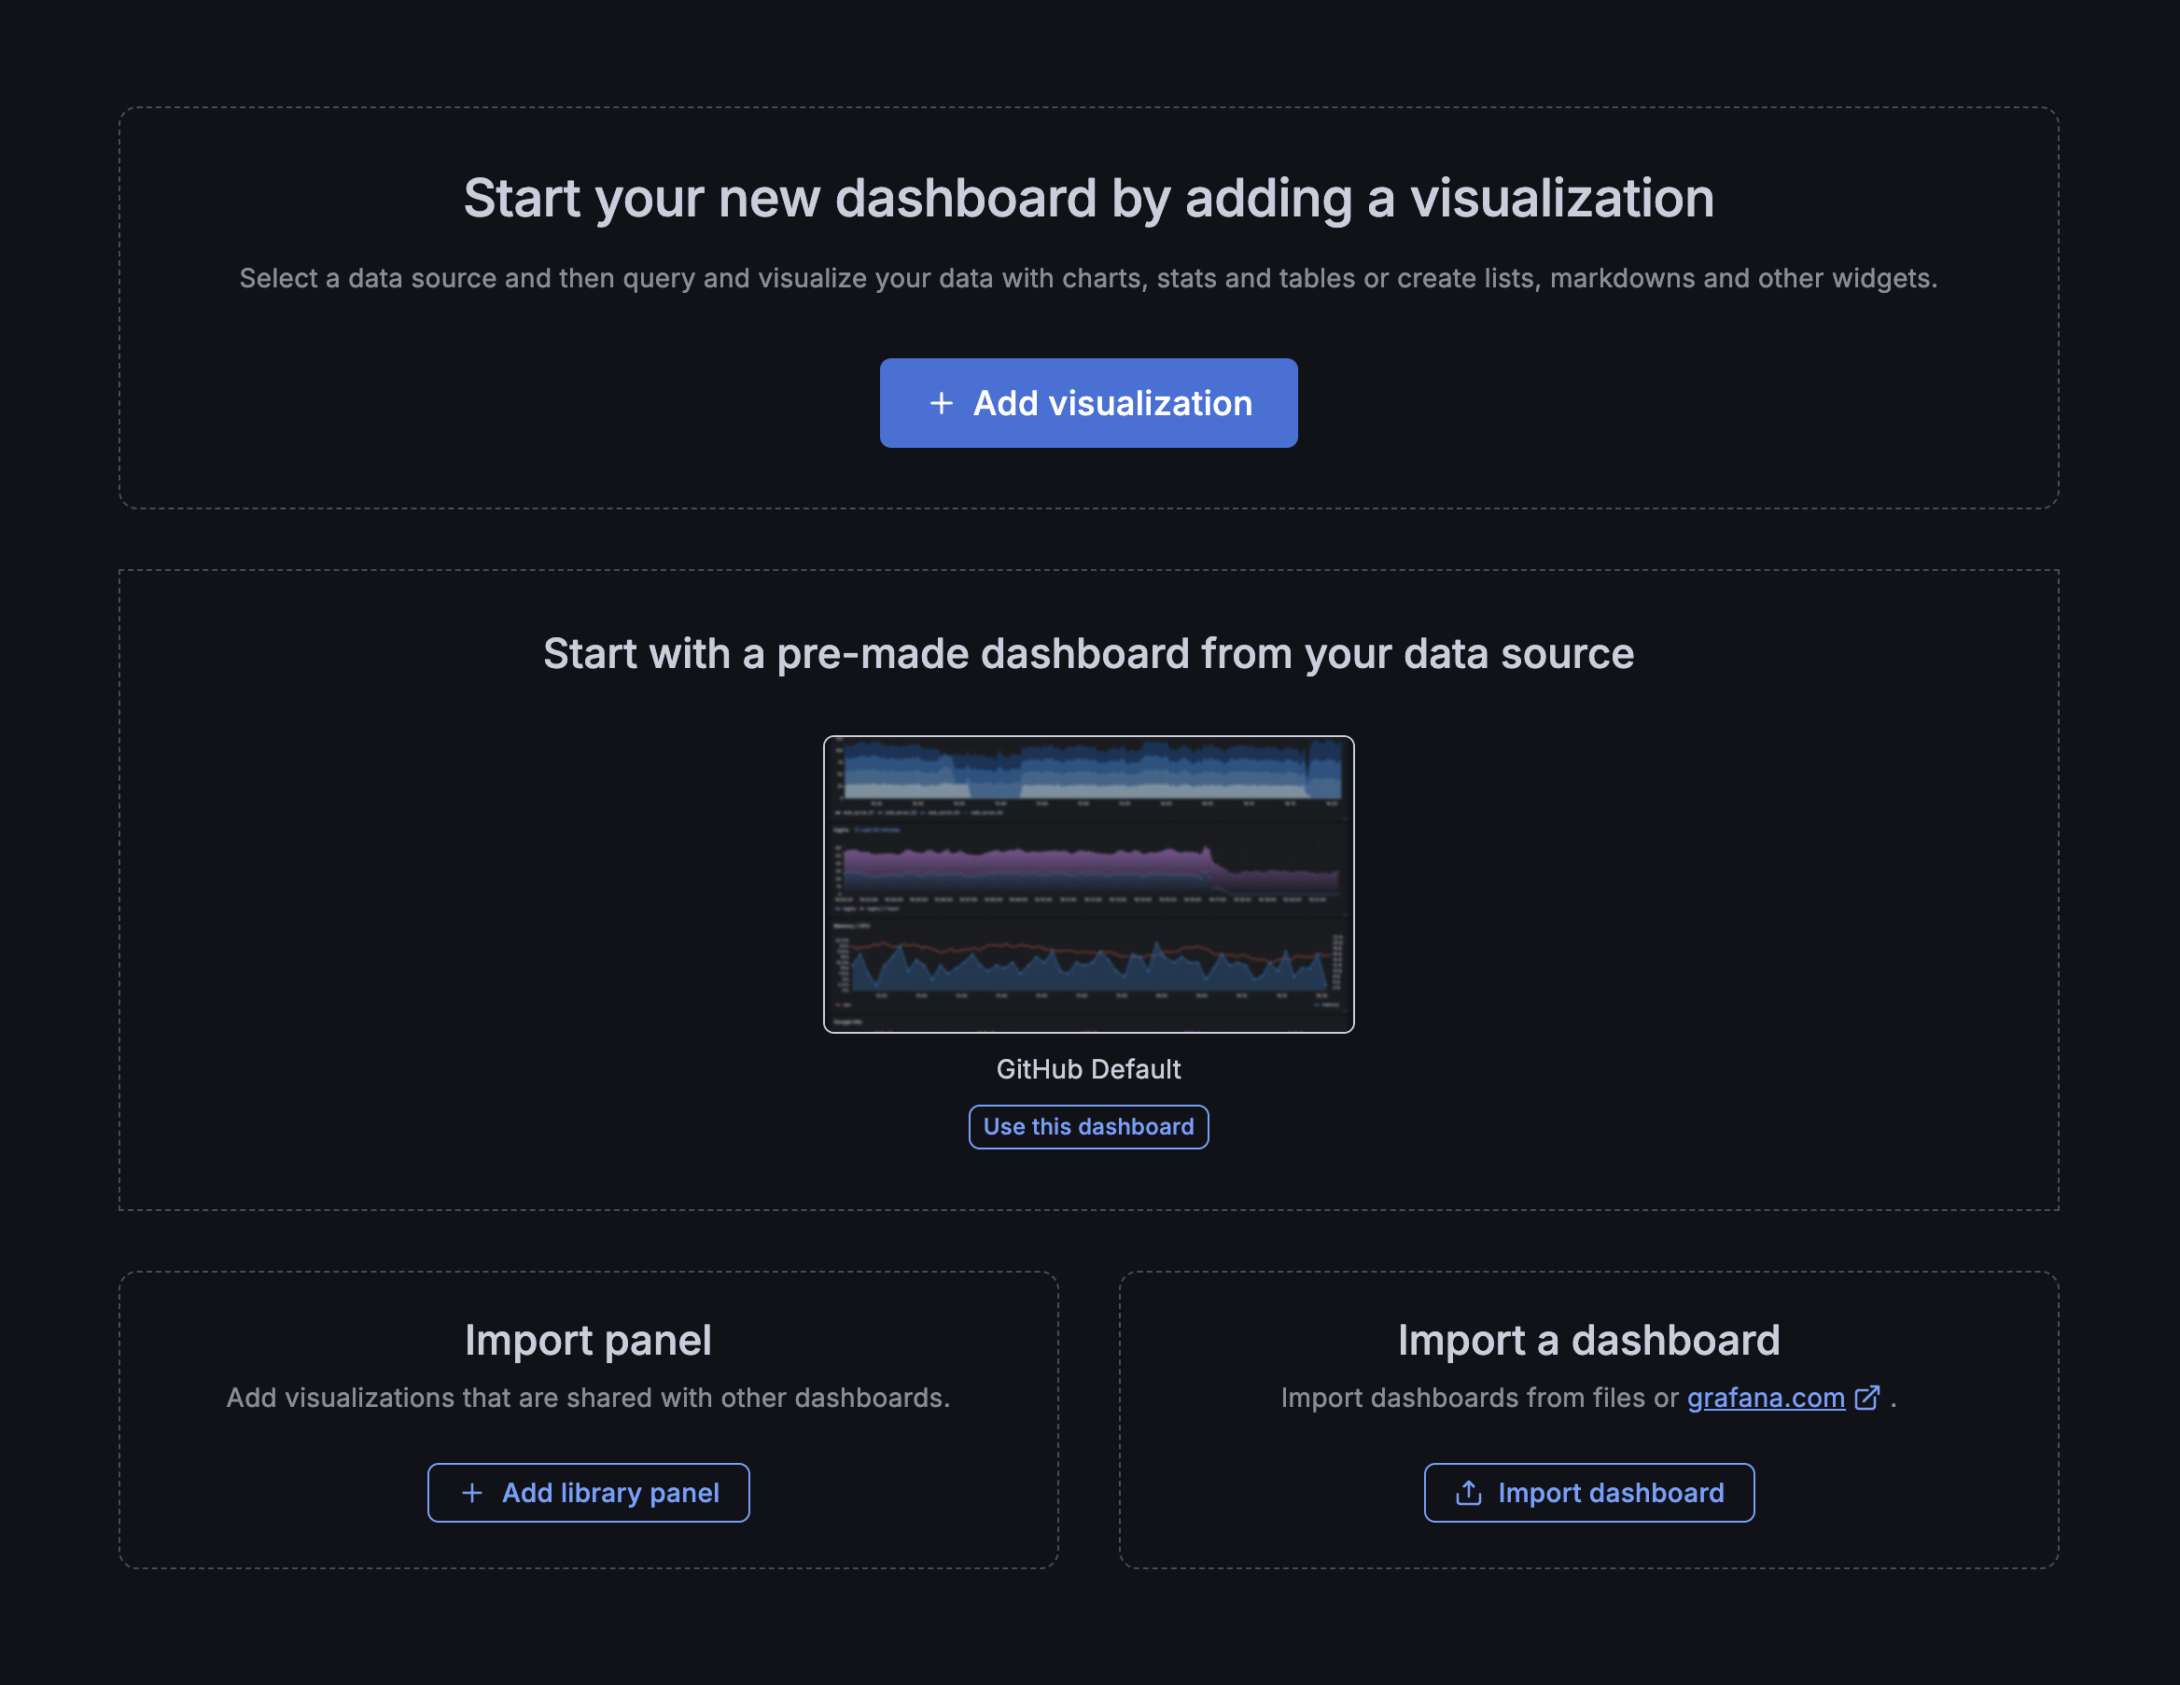Open the grafana.com link
This screenshot has width=2180, height=1685.
1765,1398
